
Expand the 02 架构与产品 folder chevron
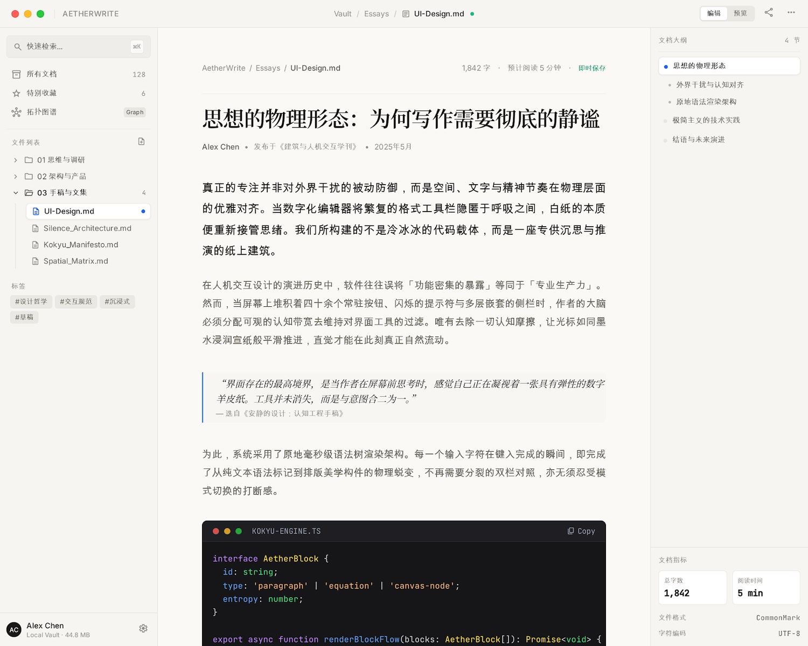click(16, 177)
